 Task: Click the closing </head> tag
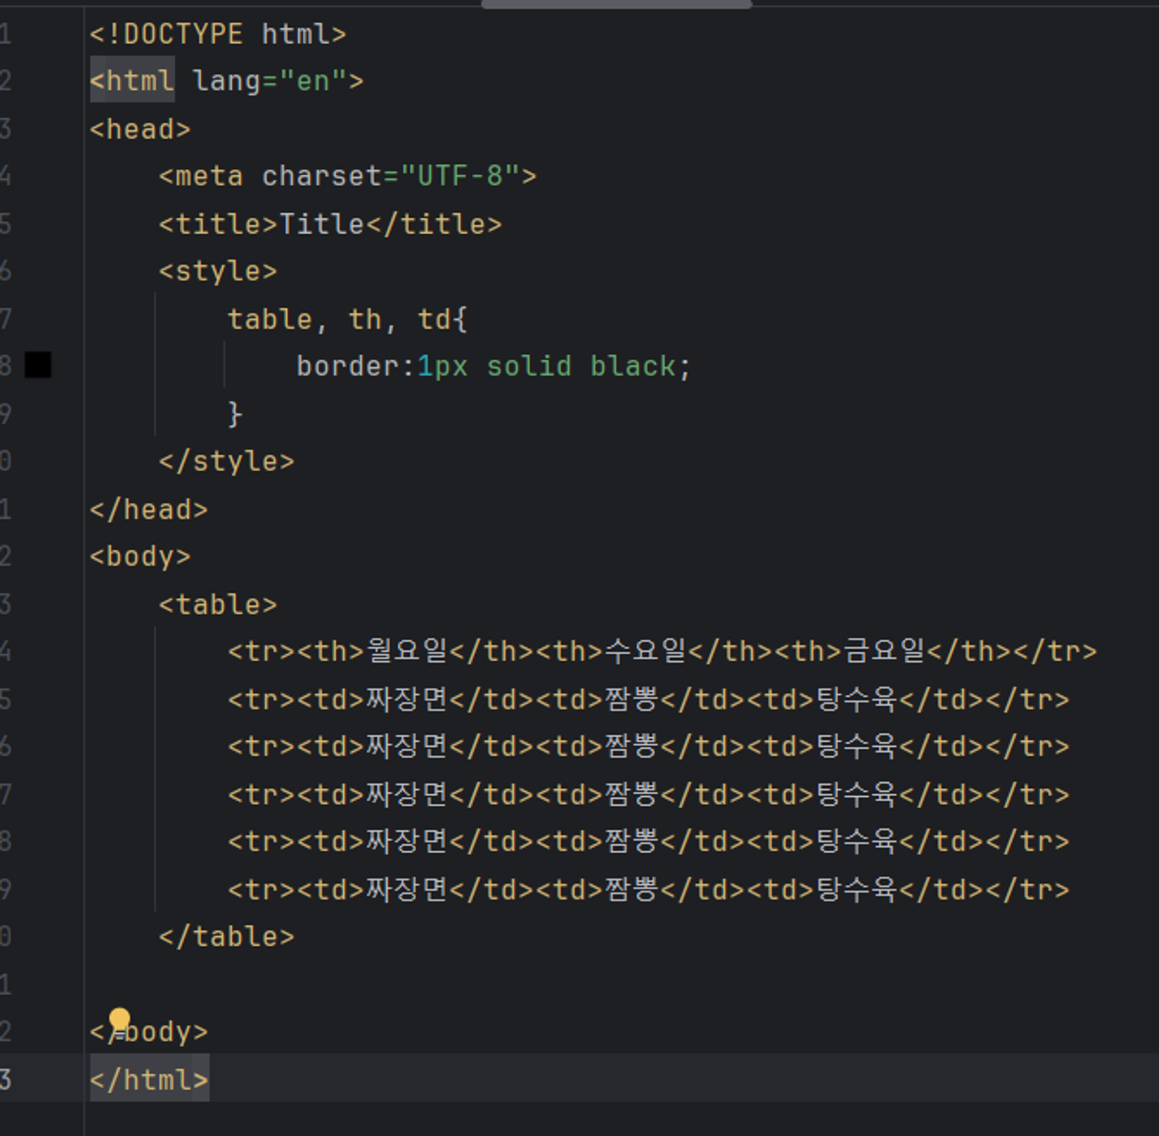(149, 510)
